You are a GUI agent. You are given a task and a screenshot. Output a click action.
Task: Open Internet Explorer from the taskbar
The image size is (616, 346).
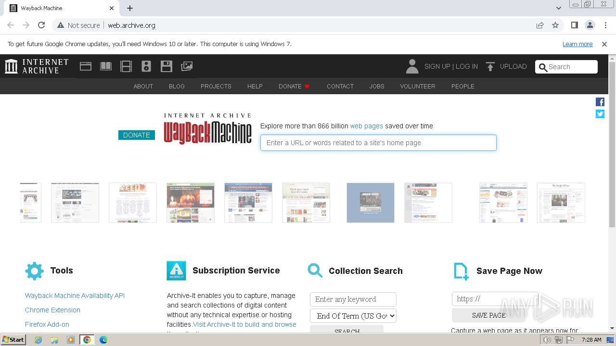coord(38,340)
